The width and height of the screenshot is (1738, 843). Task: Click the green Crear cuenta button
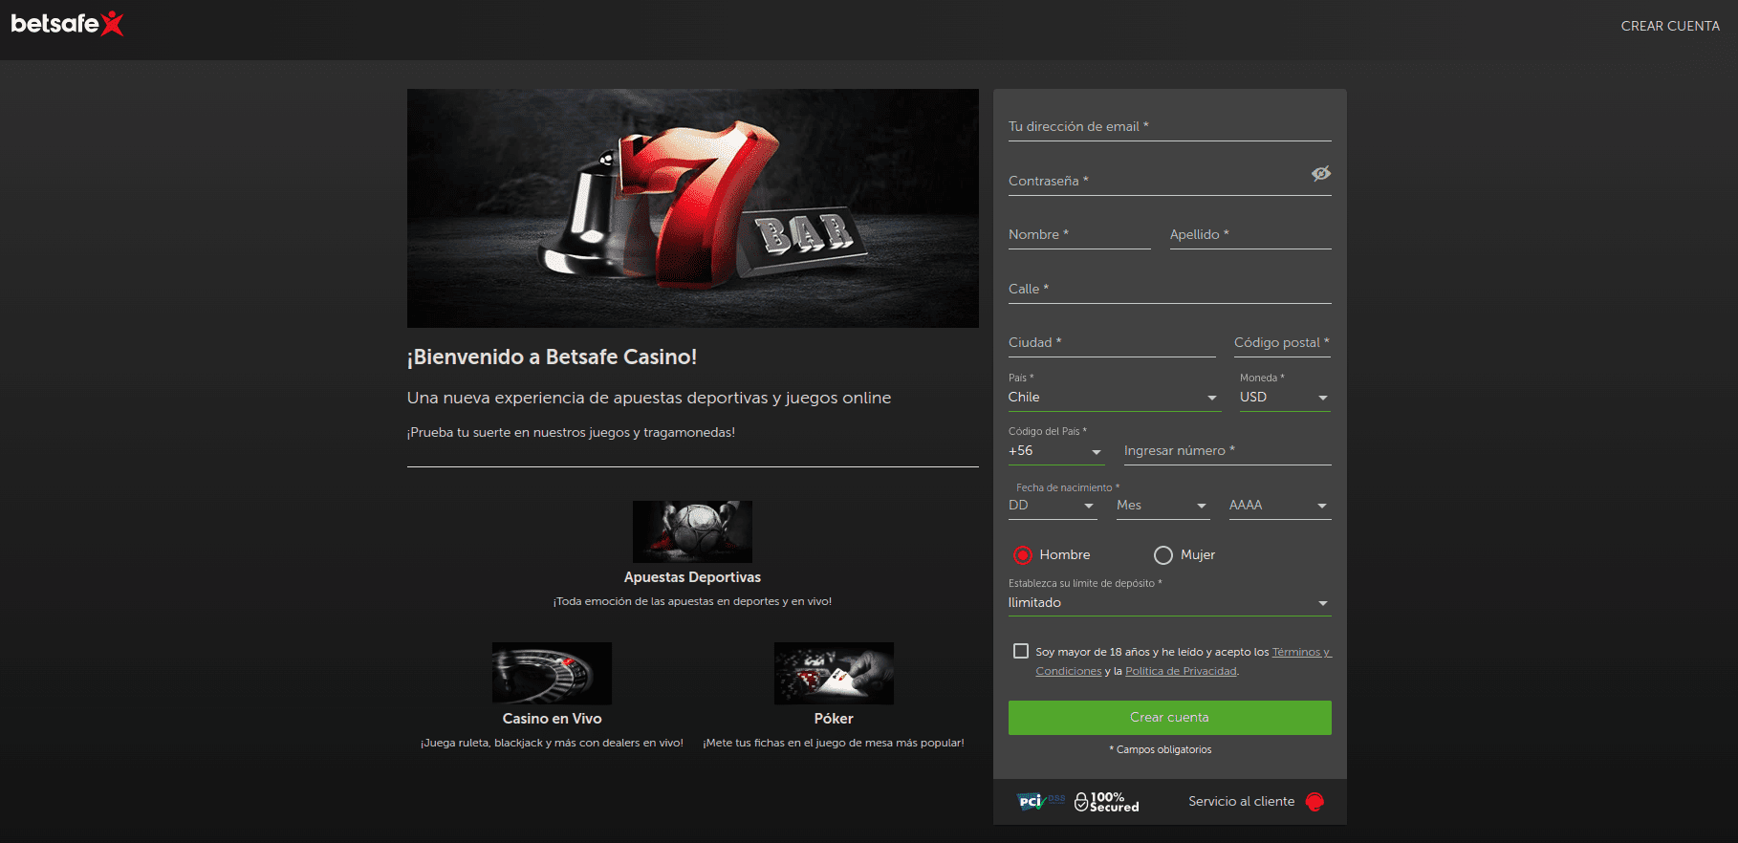[x=1170, y=718]
